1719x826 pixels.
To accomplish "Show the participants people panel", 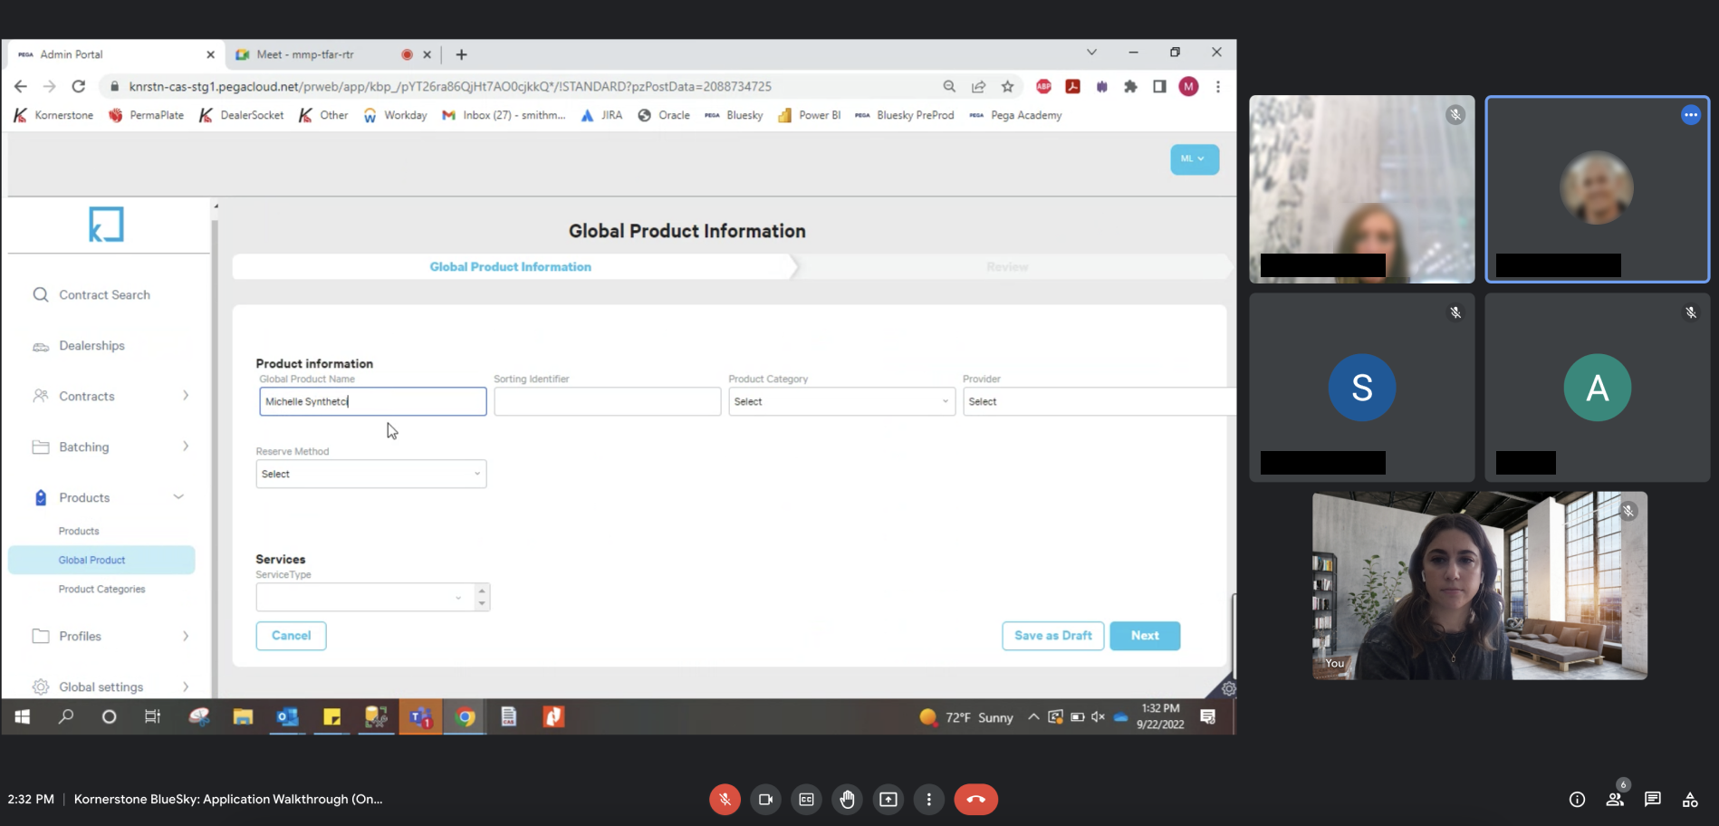I will click(x=1615, y=799).
